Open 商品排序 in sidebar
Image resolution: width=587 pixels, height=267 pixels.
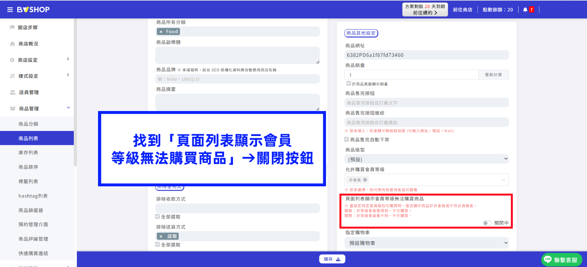28,167
